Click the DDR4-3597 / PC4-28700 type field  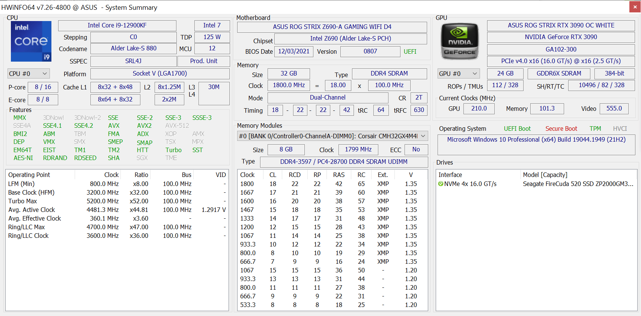(x=344, y=162)
